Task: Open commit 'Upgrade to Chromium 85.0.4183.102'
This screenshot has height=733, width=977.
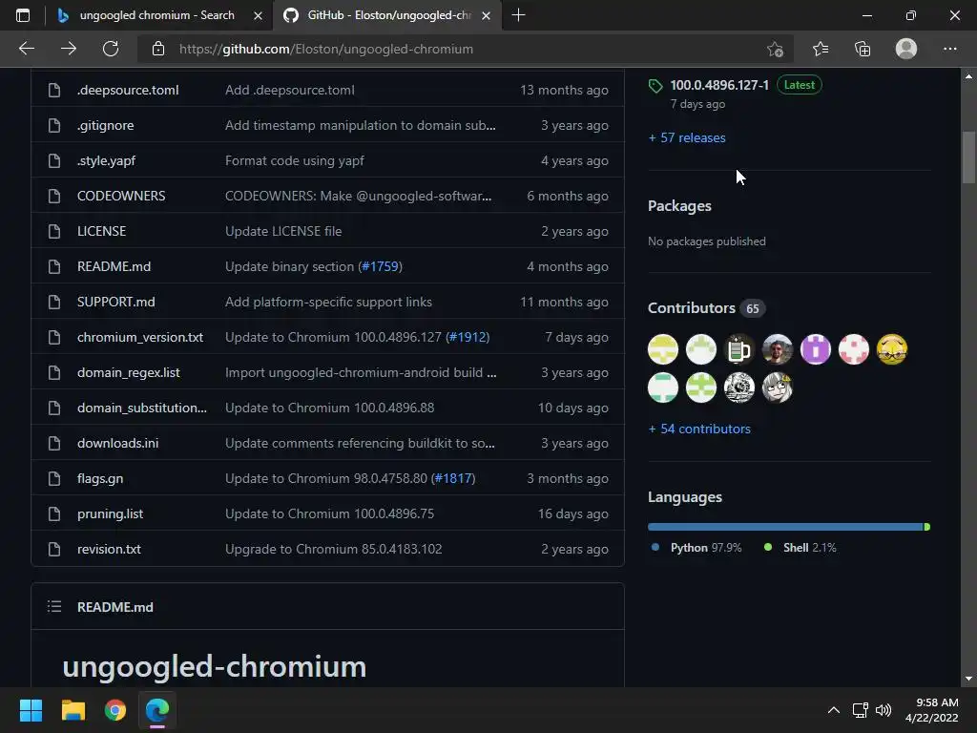Action: (333, 549)
